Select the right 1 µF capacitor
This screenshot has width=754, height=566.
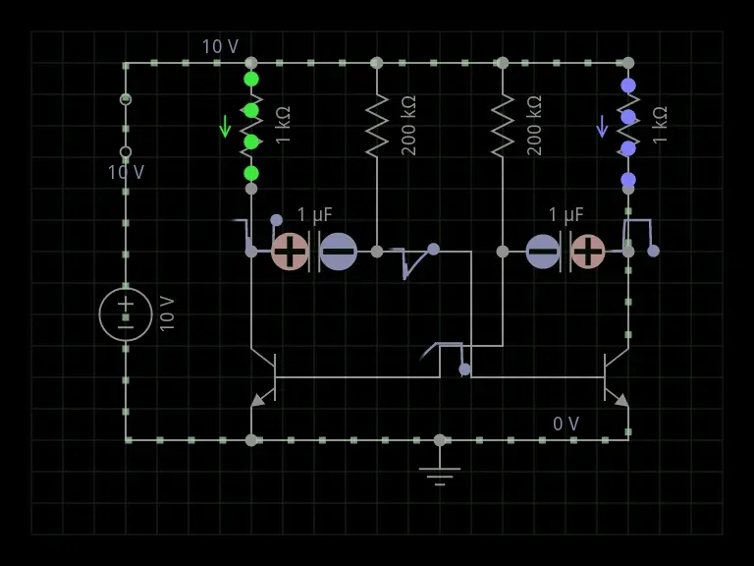pyautogui.click(x=565, y=252)
